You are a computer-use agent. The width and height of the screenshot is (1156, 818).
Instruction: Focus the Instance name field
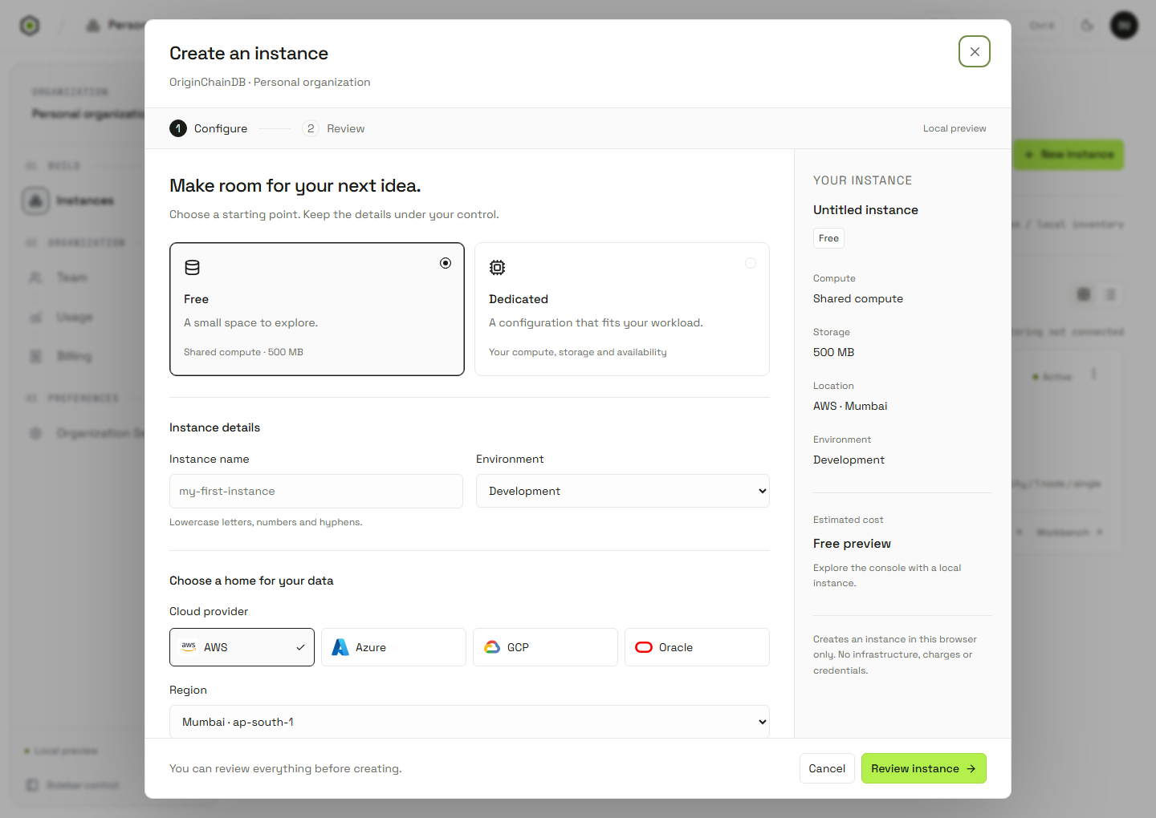click(x=316, y=491)
